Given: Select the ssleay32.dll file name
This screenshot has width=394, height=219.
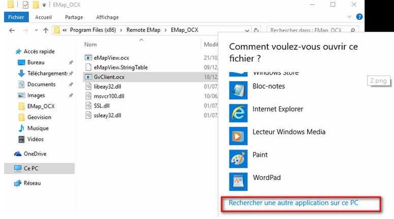Looking at the screenshot, I should (108, 116).
